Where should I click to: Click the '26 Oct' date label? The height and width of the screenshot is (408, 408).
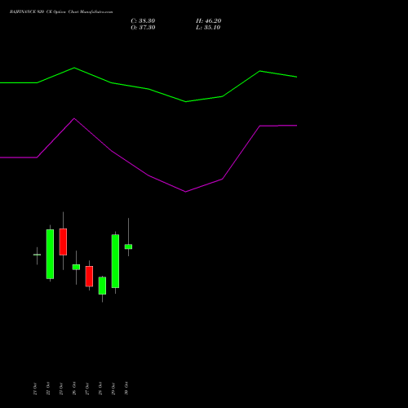tap(74, 388)
